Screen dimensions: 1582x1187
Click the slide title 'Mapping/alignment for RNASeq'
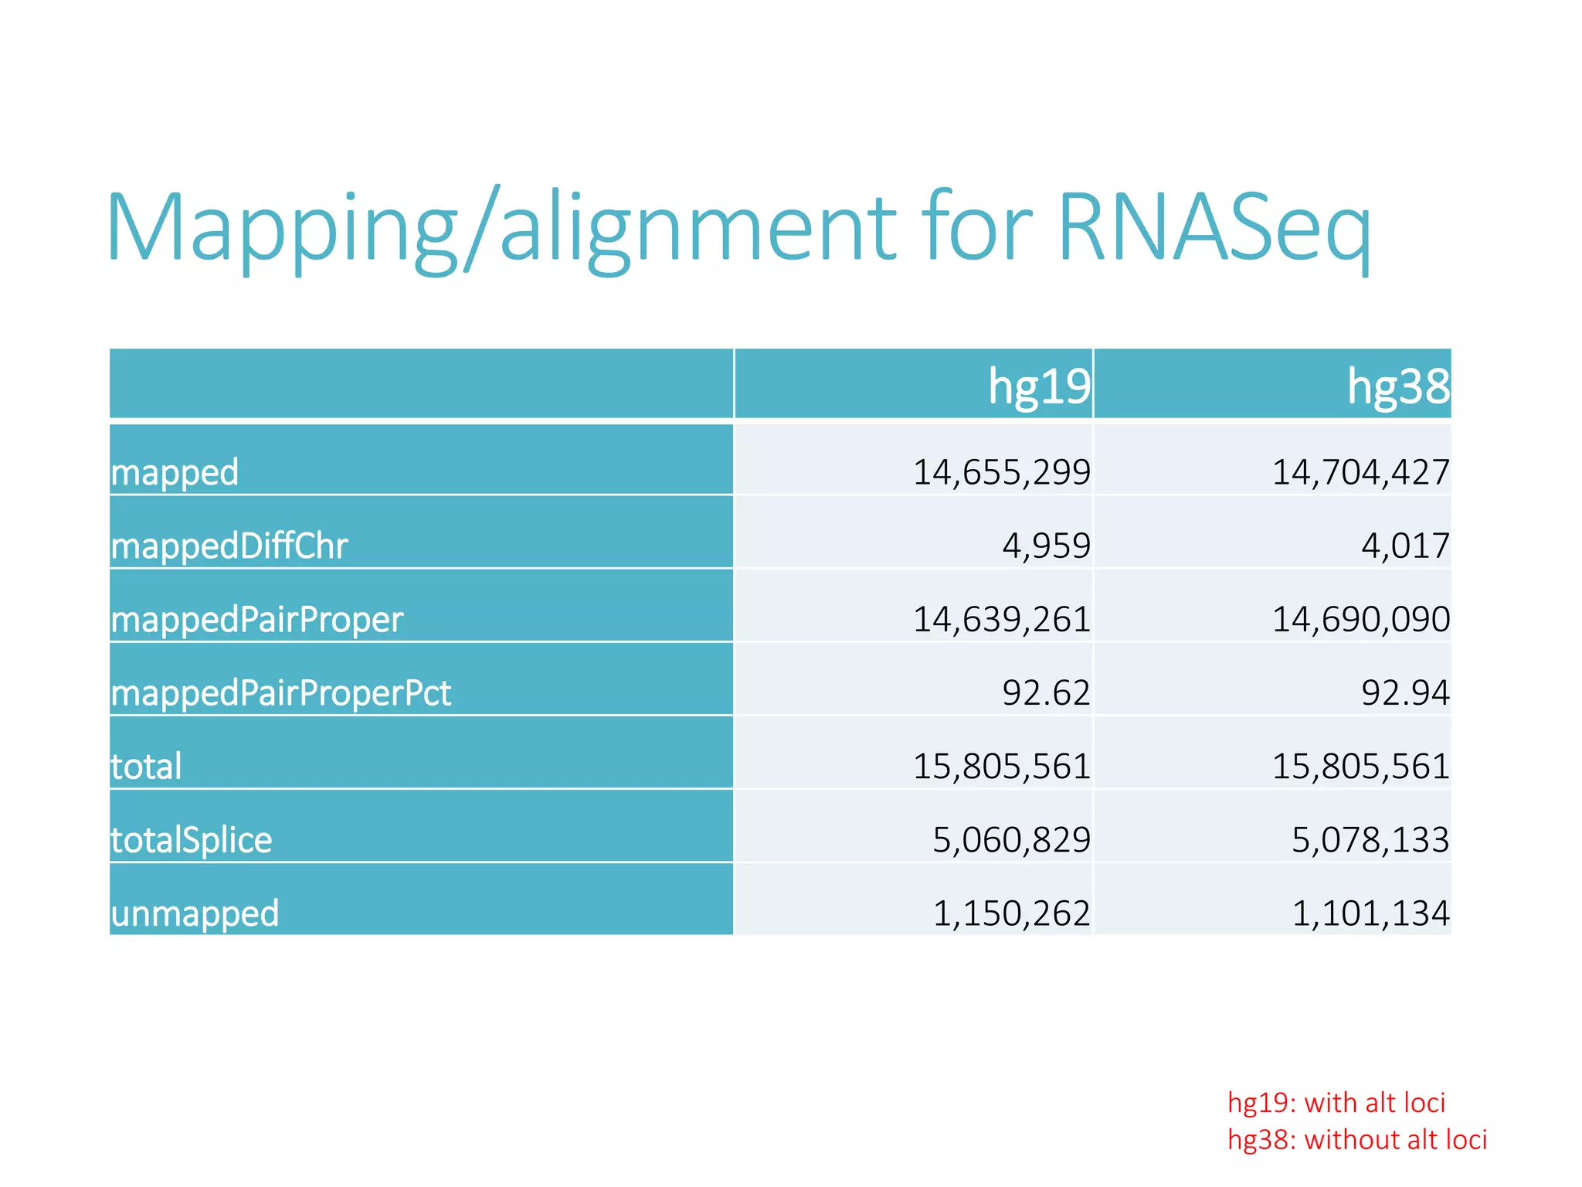click(738, 228)
